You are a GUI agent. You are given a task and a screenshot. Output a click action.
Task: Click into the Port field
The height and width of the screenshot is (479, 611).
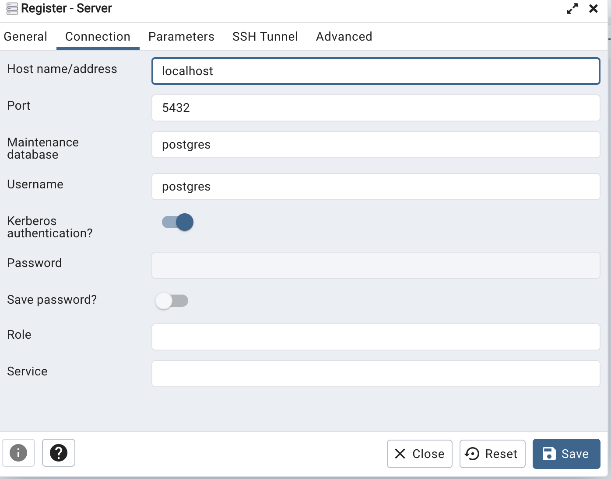pos(376,108)
